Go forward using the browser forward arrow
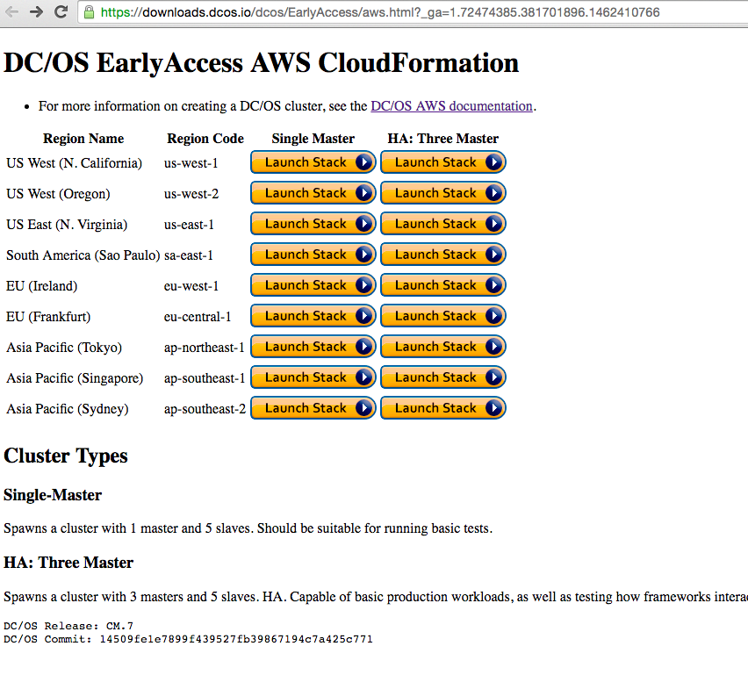This screenshot has height=675, width=748. 36,11
